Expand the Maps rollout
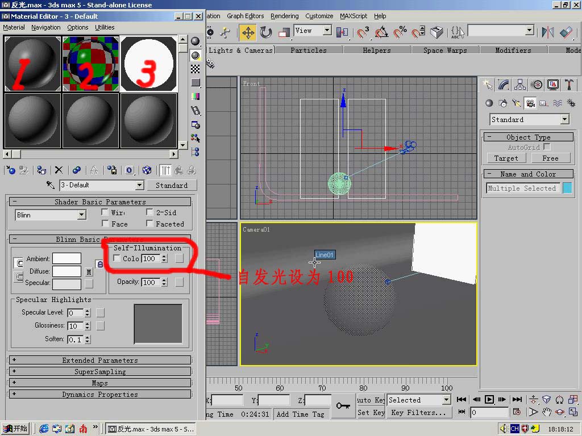The image size is (582, 436). tap(100, 383)
